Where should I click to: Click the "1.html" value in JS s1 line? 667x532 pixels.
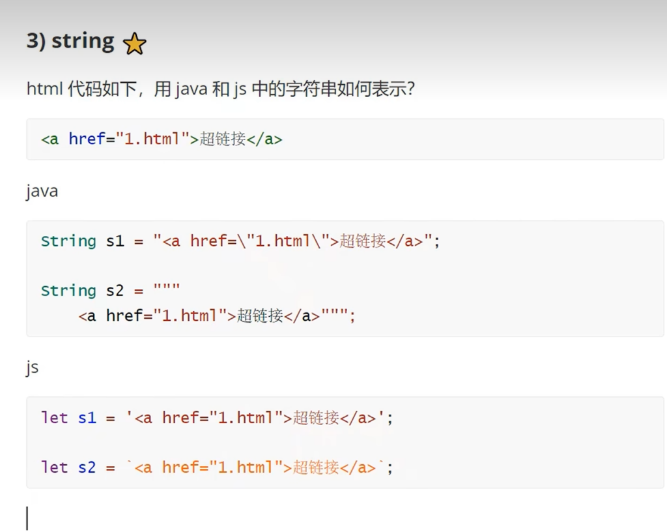[x=246, y=418]
